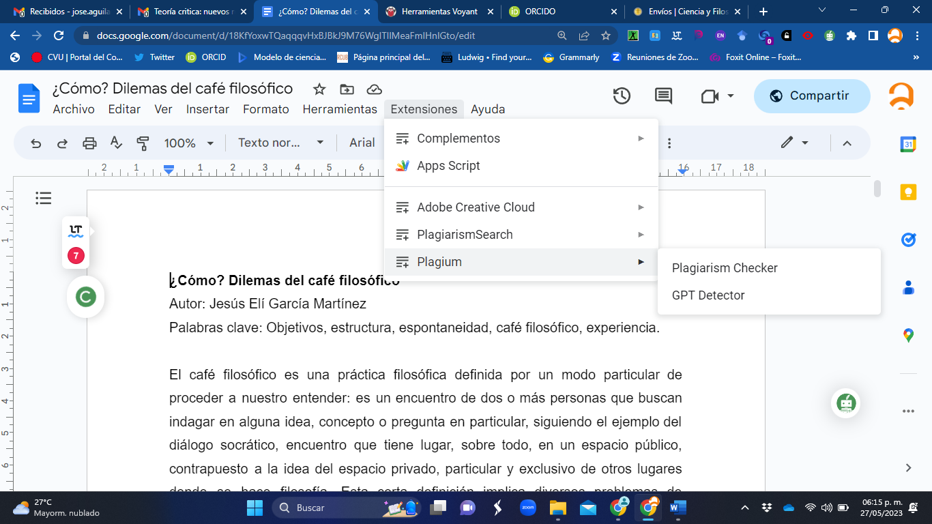Choose GPT Detector from Plagium
Screen dimensions: 932x524
(x=769, y=295)
